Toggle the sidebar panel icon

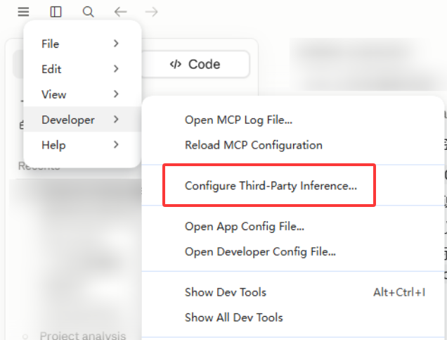click(56, 12)
